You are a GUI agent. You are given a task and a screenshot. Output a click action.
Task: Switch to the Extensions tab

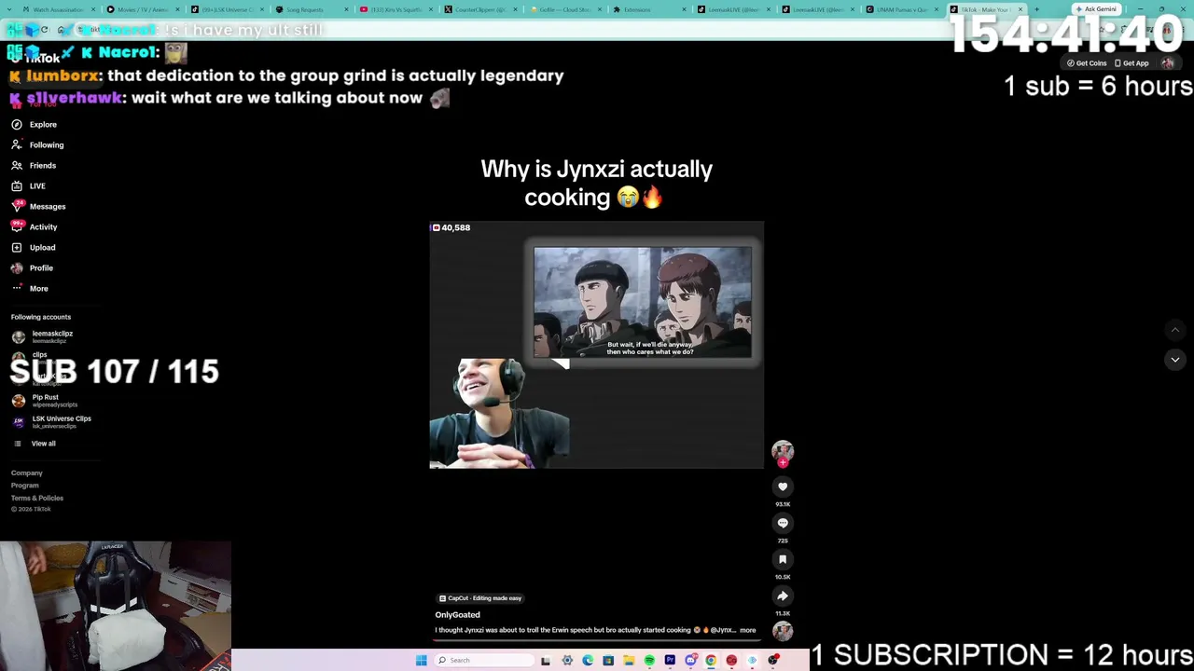click(648, 9)
